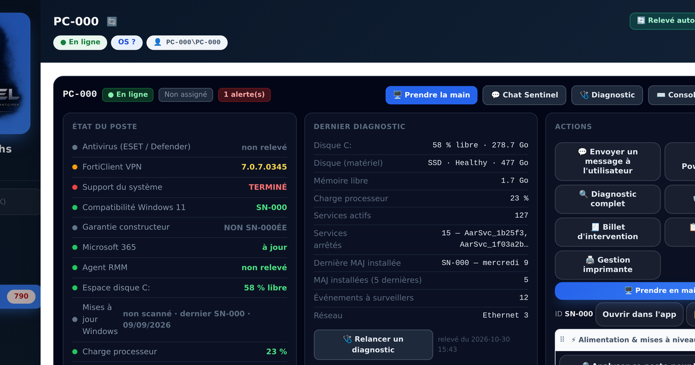Open the Console button in the toolbar
Viewport: 695px width, 365px height.
click(x=672, y=95)
